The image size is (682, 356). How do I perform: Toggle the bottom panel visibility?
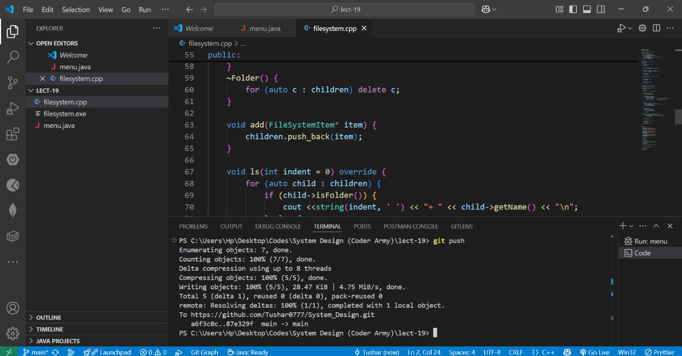tap(586, 10)
